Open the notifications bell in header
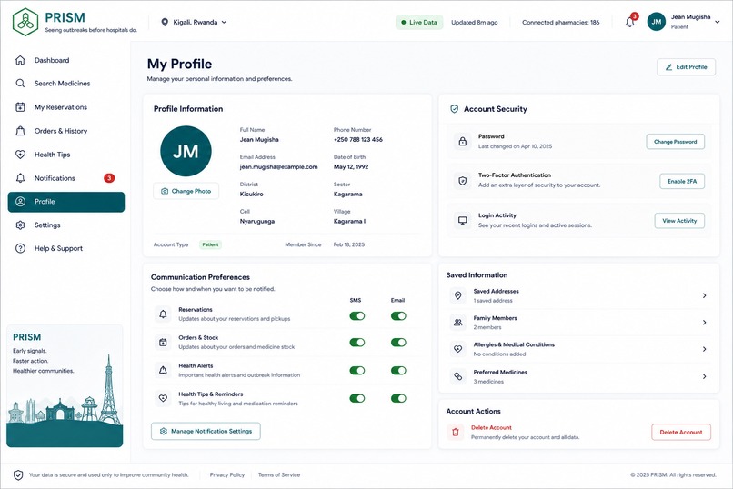Viewport: 733px width, 489px height. pos(629,22)
